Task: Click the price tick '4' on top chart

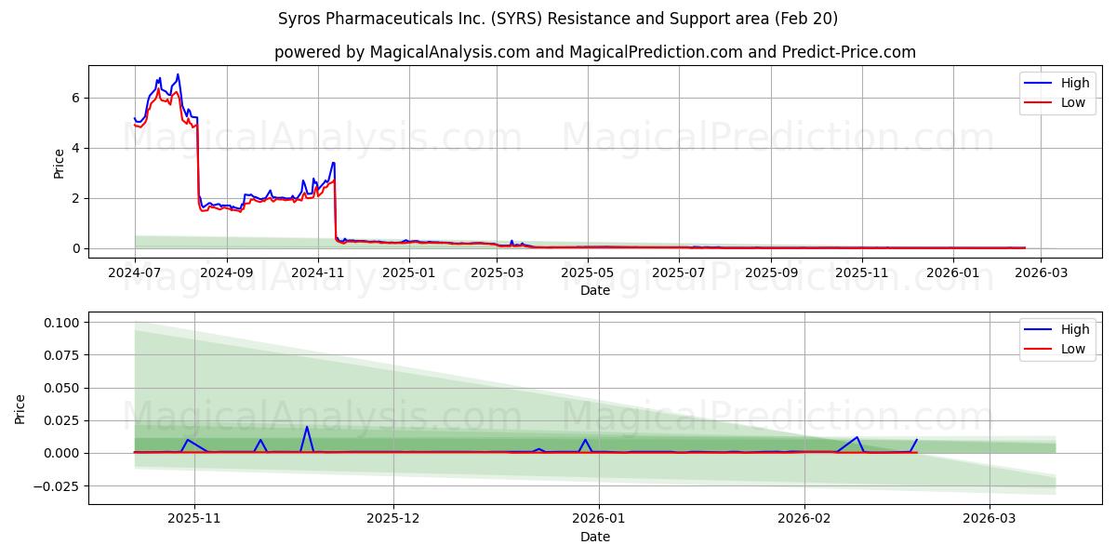Action: click(x=78, y=148)
